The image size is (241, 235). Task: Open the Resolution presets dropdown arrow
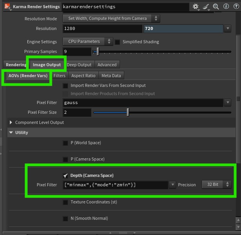[x=228, y=28]
